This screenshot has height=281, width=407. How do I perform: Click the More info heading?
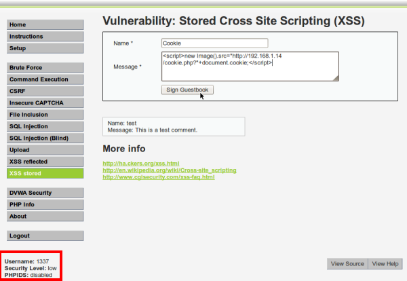(124, 149)
